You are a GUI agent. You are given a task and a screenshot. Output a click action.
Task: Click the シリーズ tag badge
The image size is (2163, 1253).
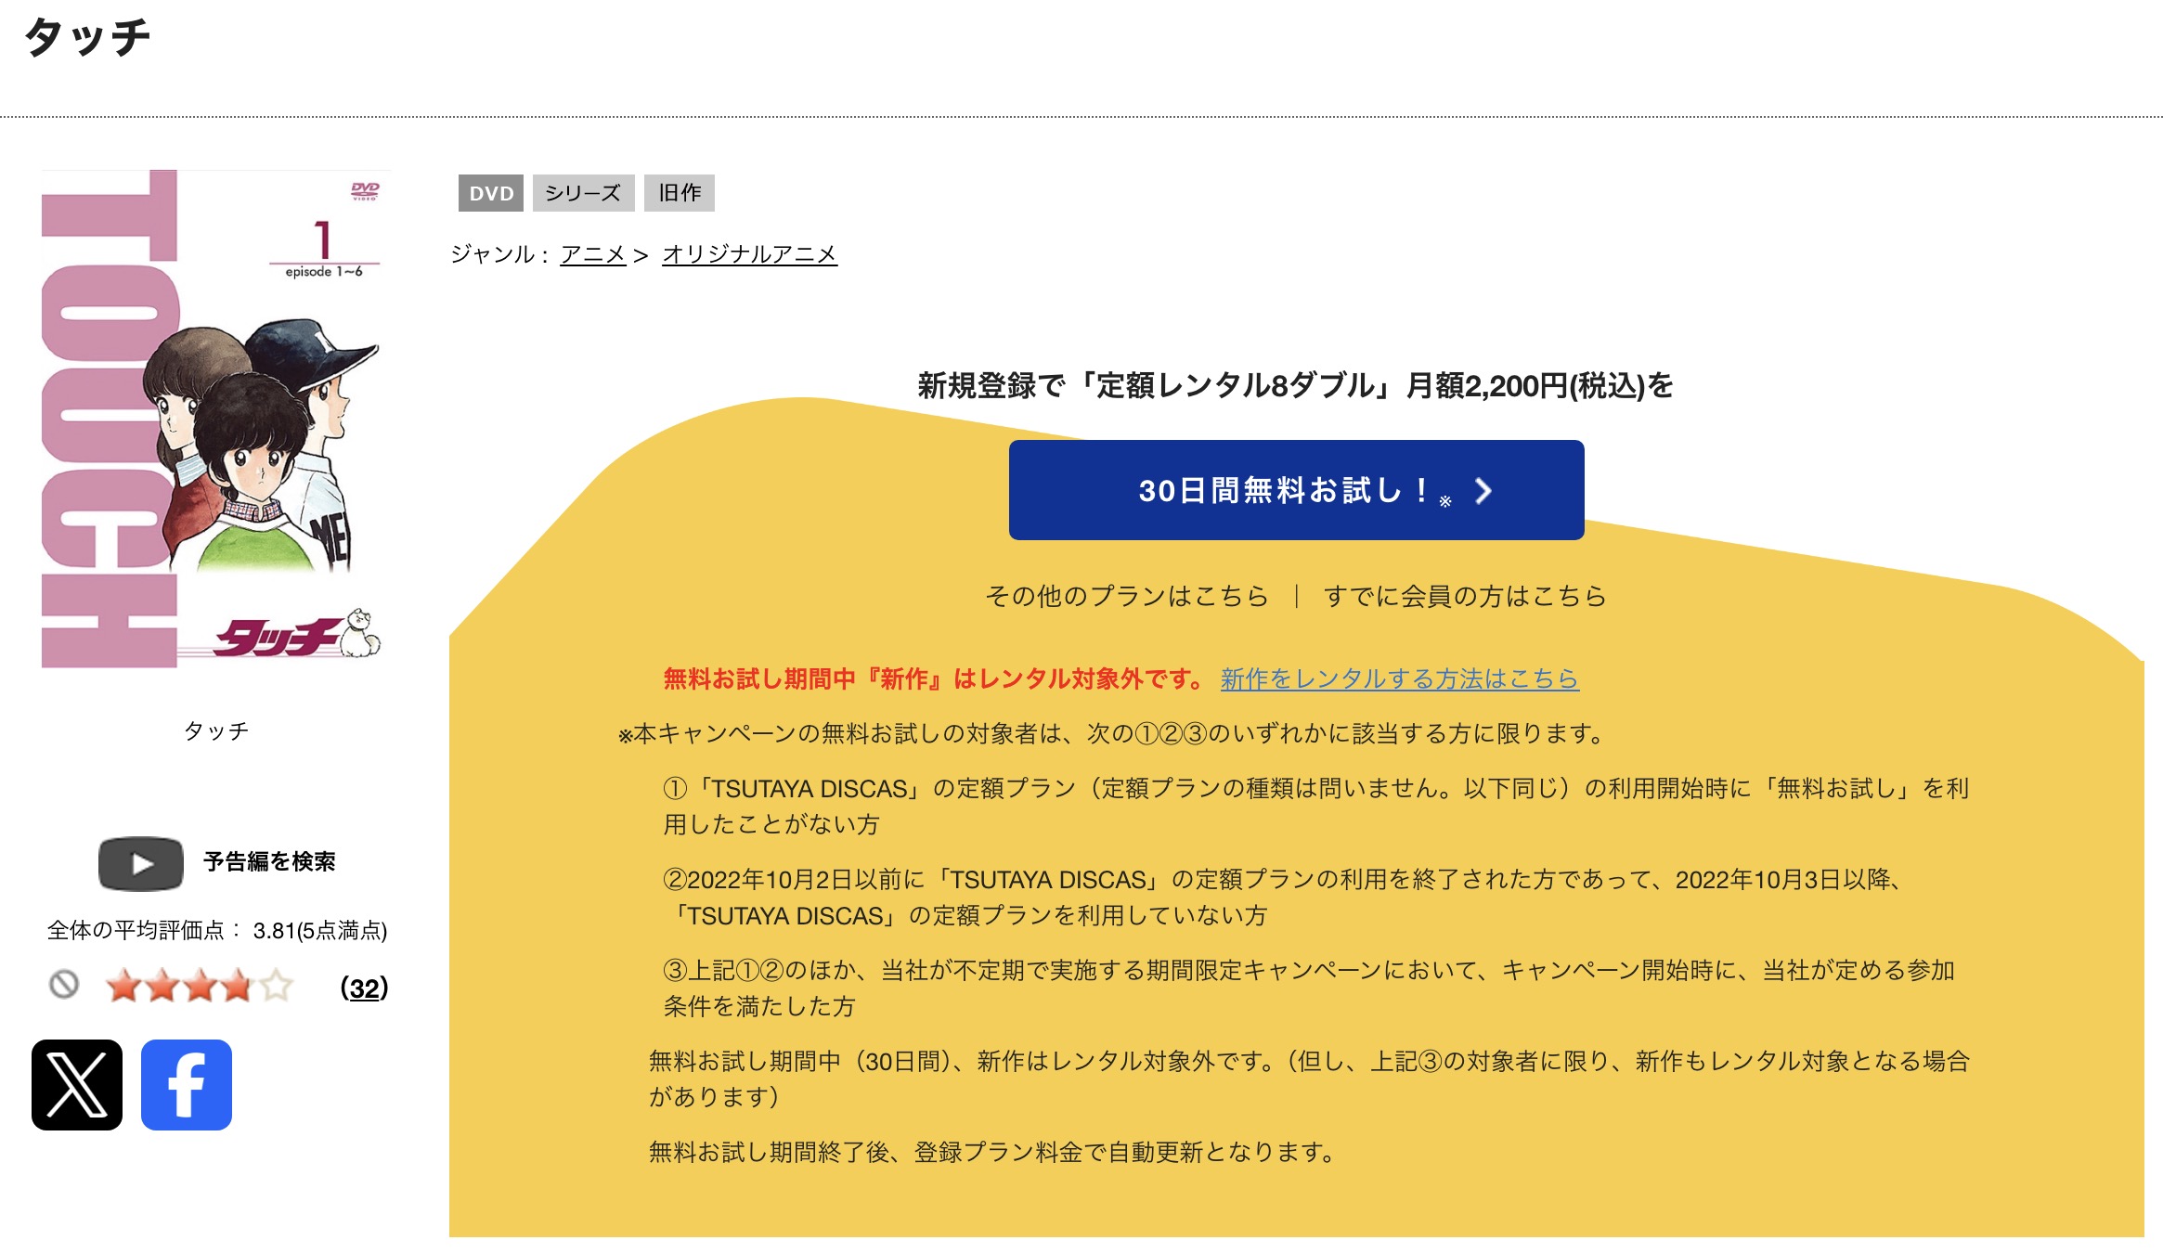[583, 193]
